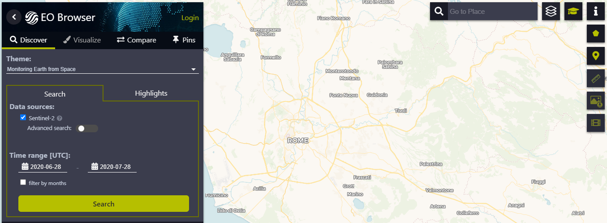Switch to the Compare tab
Image resolution: width=607 pixels, height=223 pixels.
137,40
